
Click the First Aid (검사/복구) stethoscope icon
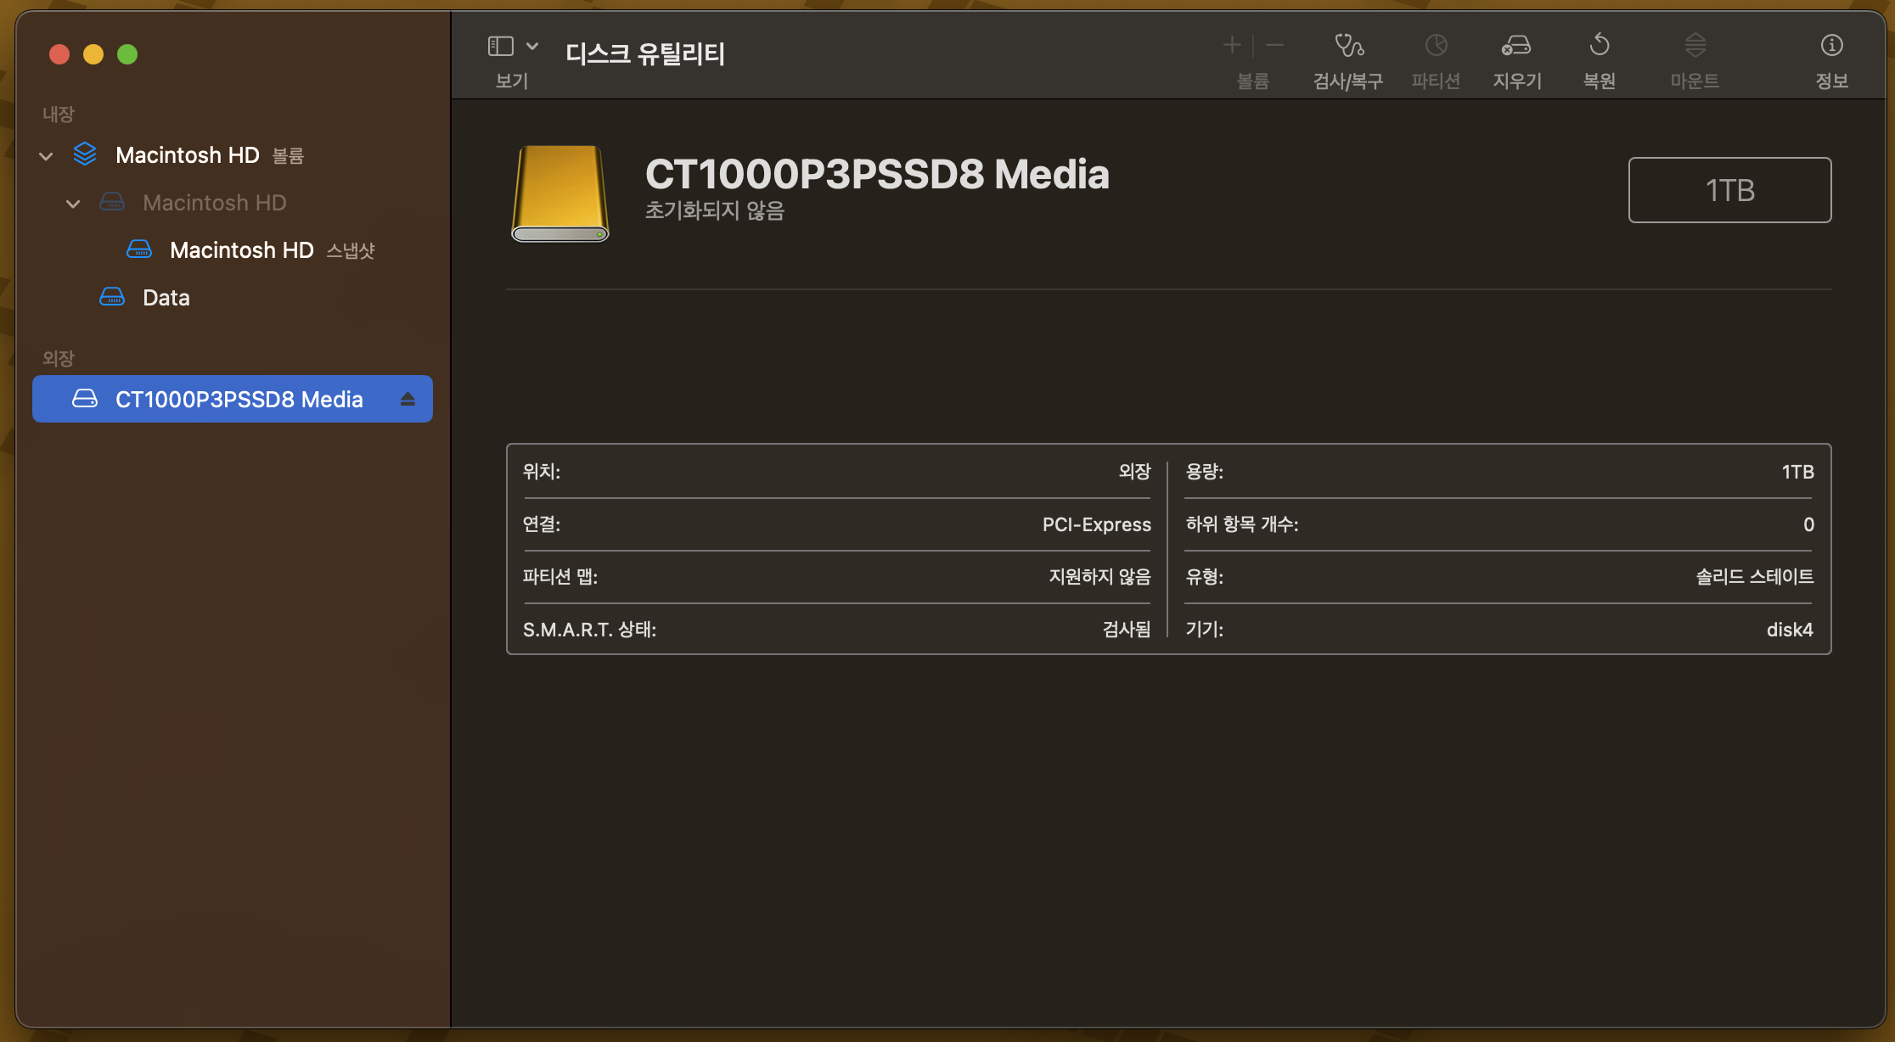tap(1348, 45)
